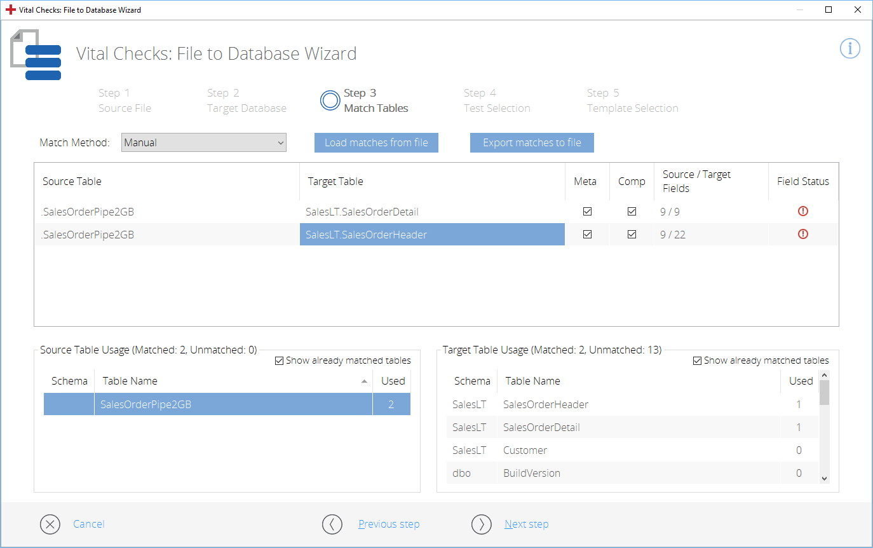Click the Step 3 circle indicator
This screenshot has width=873, height=548.
pos(330,100)
